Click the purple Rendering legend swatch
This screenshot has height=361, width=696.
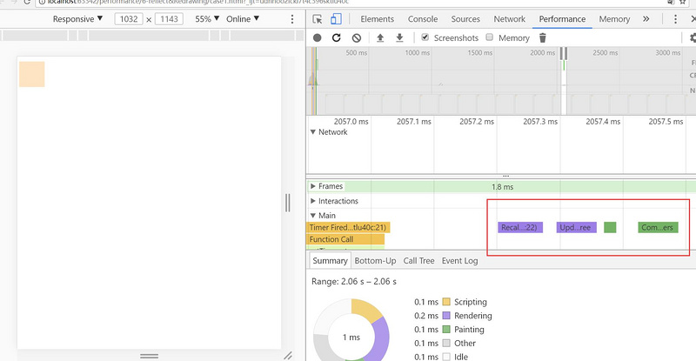(447, 316)
